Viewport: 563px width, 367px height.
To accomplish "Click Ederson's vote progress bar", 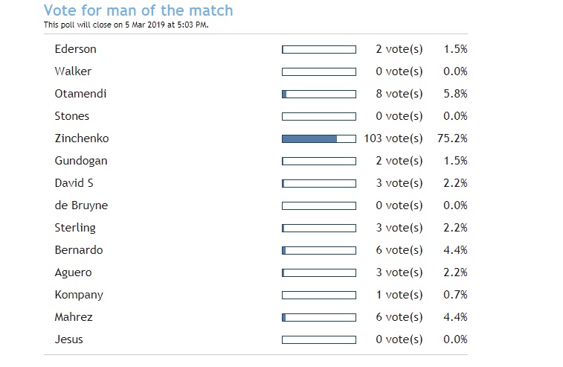I will (x=318, y=49).
